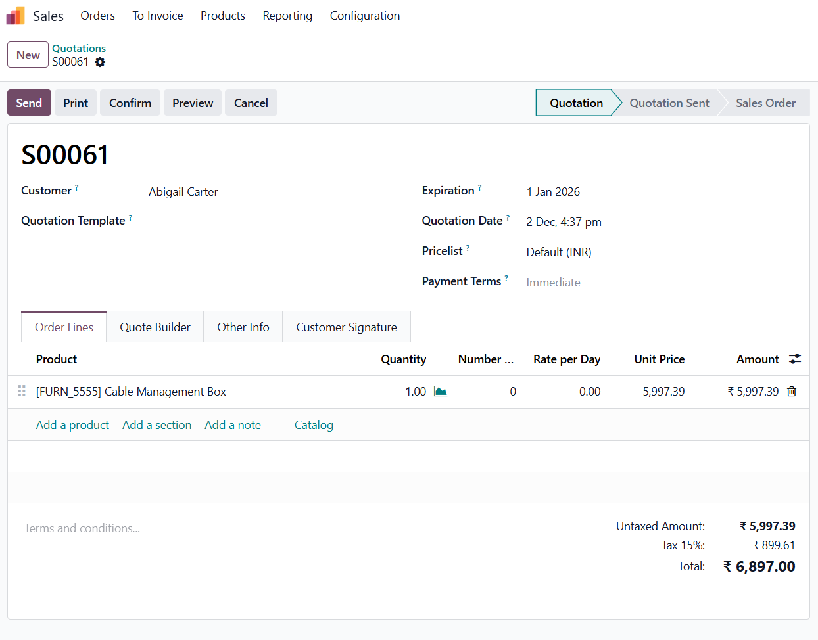
Task: Open the column settings adjust icon
Action: pos(794,359)
